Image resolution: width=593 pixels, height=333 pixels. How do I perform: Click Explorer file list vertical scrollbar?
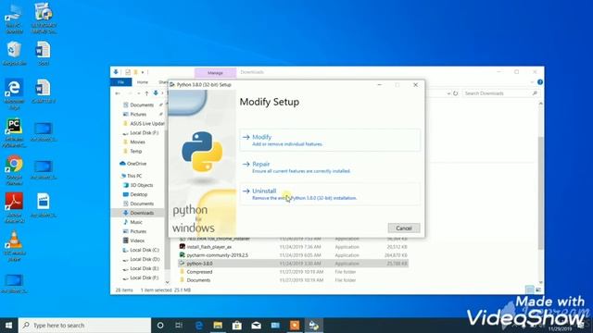tap(540, 192)
